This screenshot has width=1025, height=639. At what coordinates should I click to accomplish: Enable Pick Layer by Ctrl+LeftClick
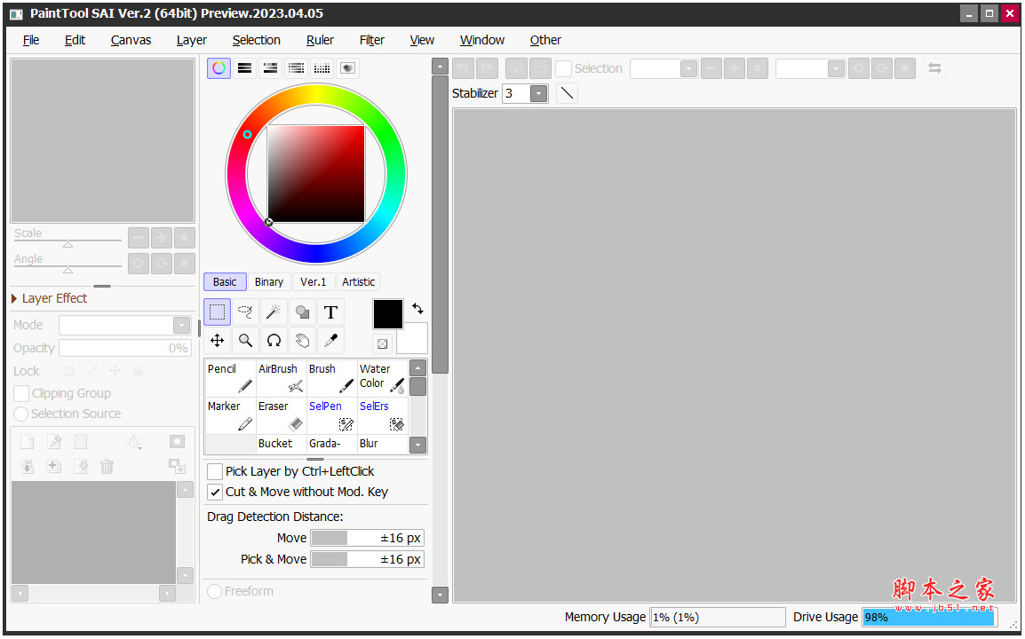coord(214,472)
